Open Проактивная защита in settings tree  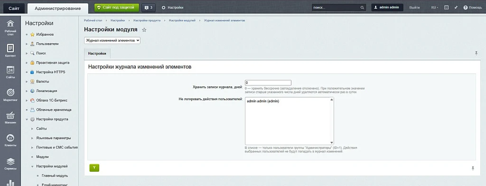[53, 63]
